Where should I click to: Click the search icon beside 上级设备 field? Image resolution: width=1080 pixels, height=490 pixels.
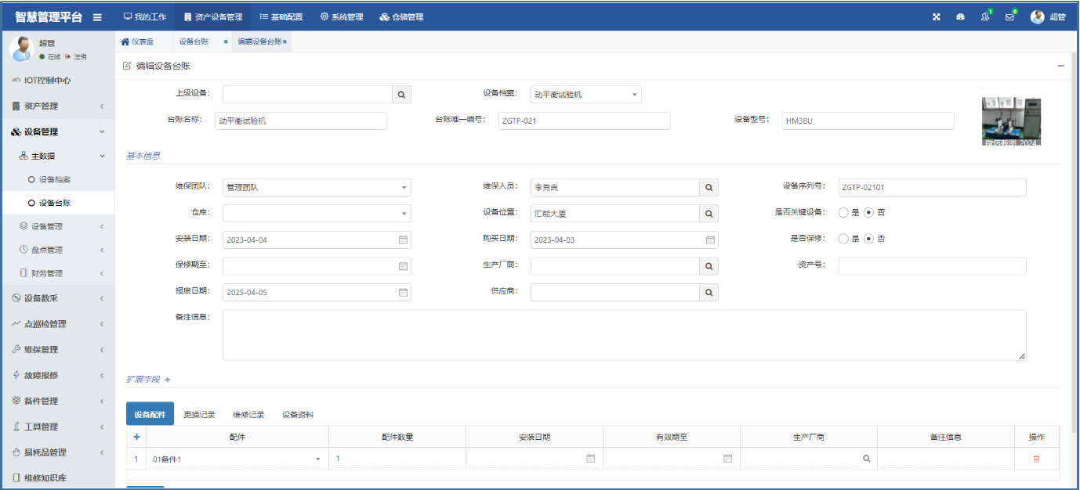tap(401, 95)
